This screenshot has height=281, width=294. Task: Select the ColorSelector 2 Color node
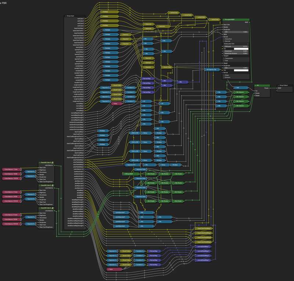click(x=12, y=192)
